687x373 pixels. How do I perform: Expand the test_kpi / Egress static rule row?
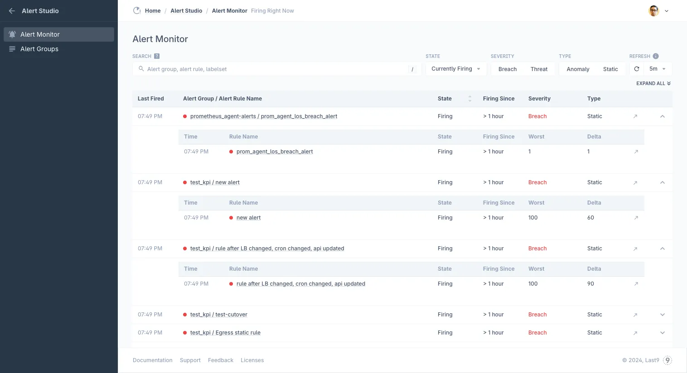663,333
